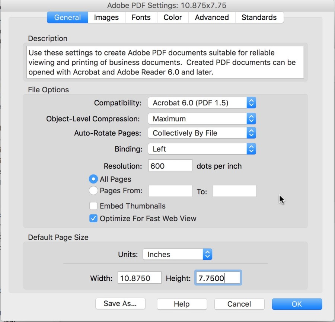Image resolution: width=335 pixels, height=322 pixels.
Task: Uncheck Optimize For Fast Web View
Action: pyautogui.click(x=93, y=219)
